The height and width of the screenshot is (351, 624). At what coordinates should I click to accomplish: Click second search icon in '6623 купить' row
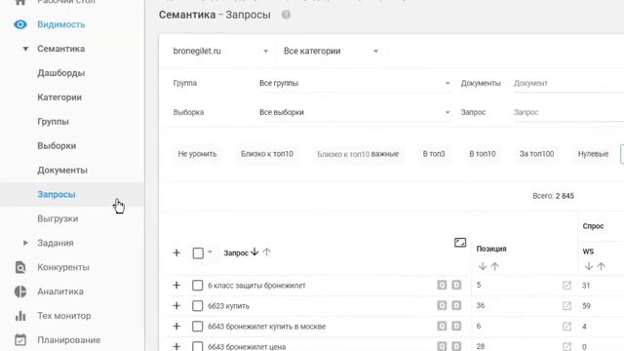(x=456, y=305)
